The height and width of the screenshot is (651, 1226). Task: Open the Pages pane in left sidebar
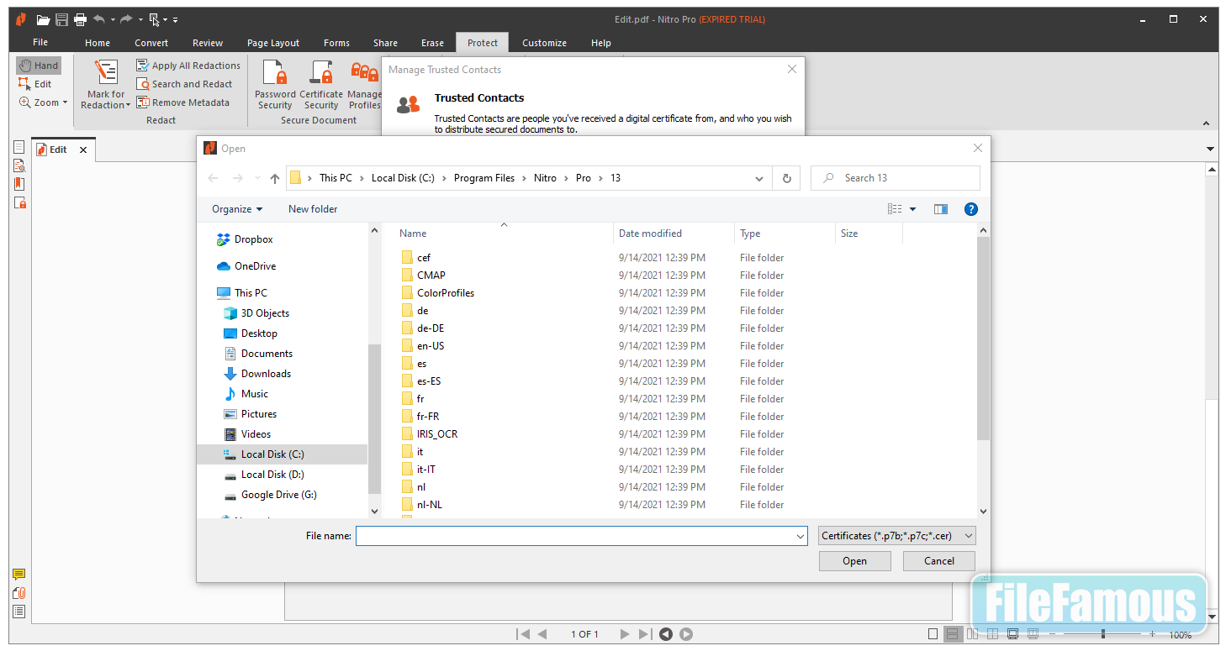[x=19, y=147]
